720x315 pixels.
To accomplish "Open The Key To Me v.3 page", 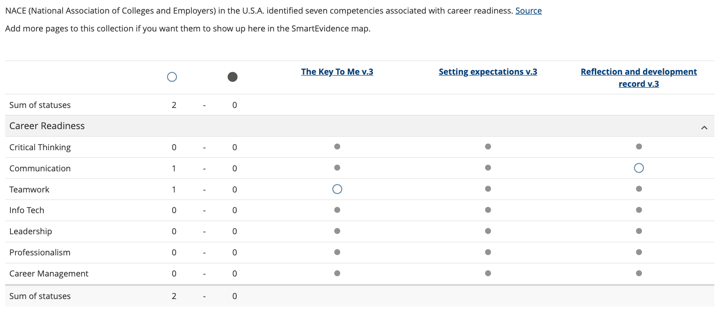I will click(x=337, y=72).
